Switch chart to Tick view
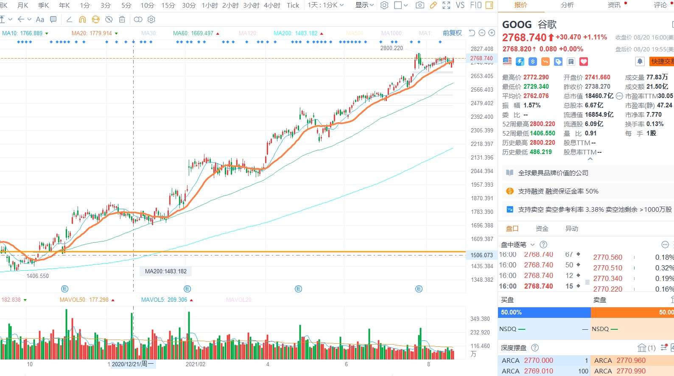Screen dimensions: 674x376 tap(293, 6)
